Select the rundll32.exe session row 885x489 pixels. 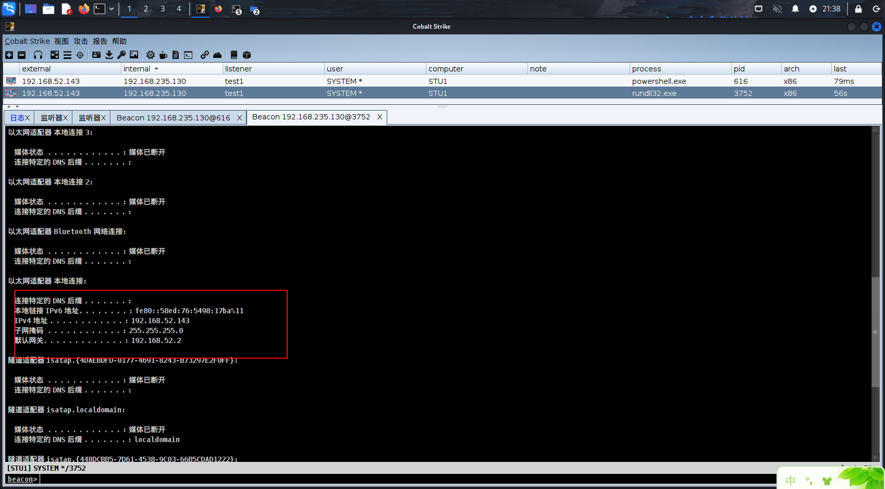click(x=443, y=93)
